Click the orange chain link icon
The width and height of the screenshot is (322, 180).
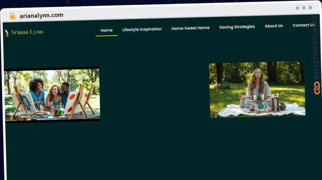point(317,88)
